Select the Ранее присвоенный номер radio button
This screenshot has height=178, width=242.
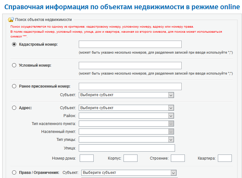tap(14, 86)
